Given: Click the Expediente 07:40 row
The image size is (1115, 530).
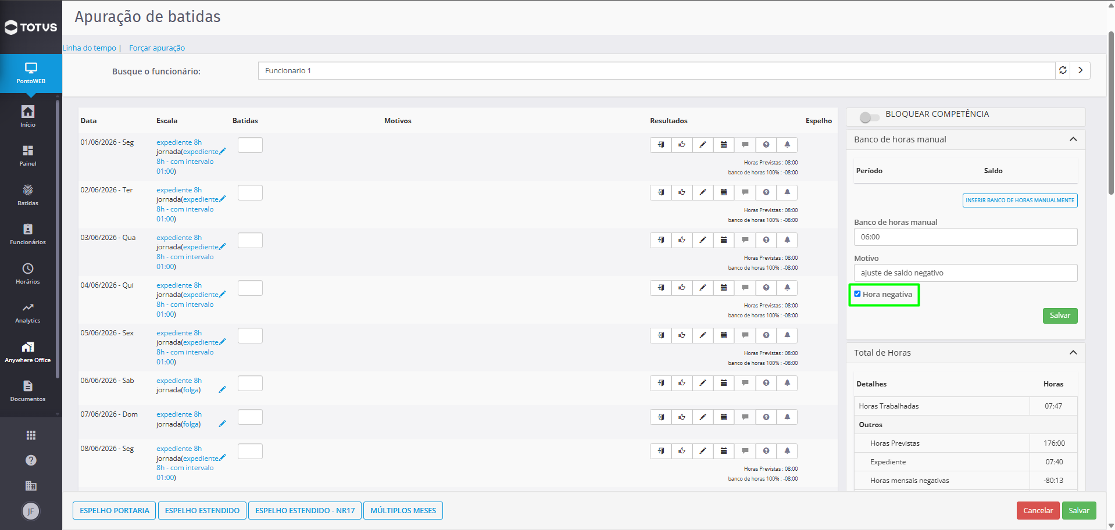Looking at the screenshot, I should tap(965, 462).
